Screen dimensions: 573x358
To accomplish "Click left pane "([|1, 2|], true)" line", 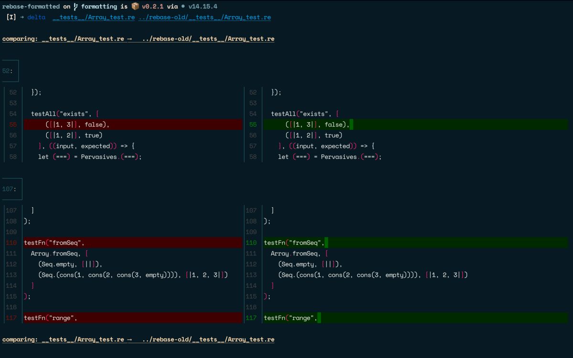I will (74, 135).
